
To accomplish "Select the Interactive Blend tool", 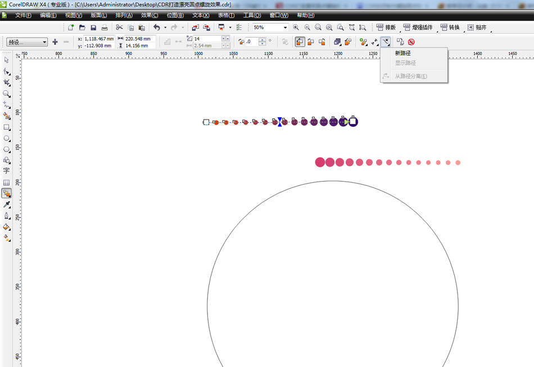I will coord(7,194).
